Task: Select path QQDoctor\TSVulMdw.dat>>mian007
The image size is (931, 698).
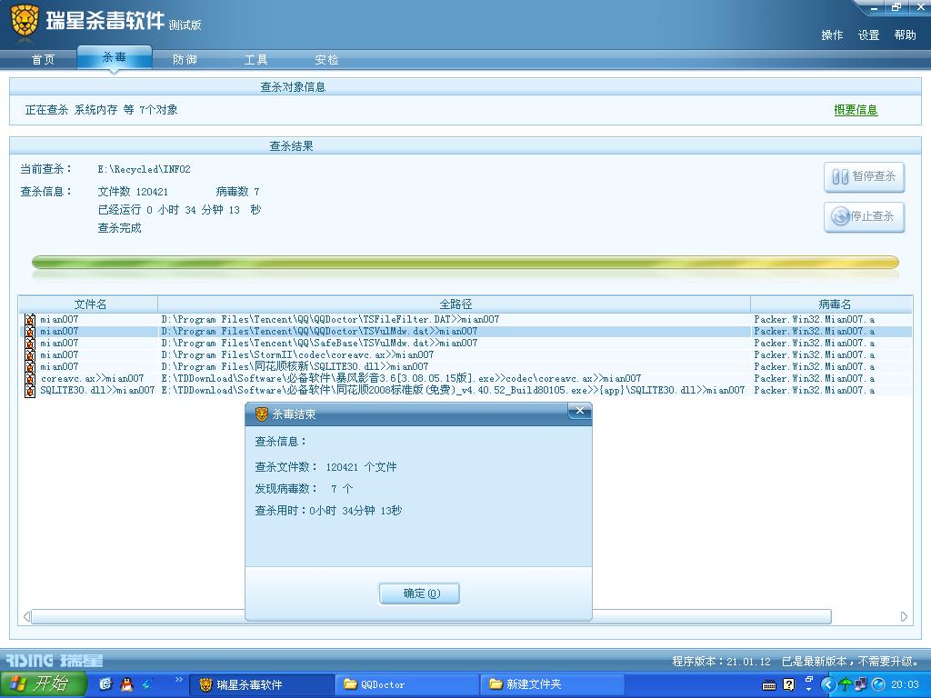Action: point(319,332)
